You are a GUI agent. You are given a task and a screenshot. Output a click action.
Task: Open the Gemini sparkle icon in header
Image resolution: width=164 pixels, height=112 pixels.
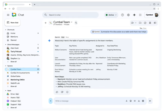[134, 15]
